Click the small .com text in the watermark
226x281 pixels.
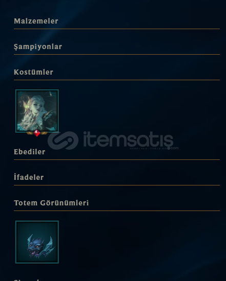pos(174,148)
